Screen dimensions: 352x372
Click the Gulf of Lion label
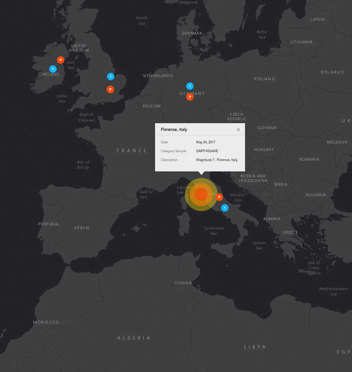(146, 194)
